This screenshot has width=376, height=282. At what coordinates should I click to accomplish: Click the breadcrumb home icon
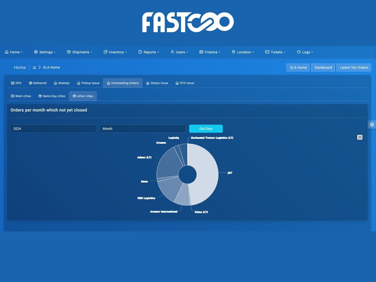click(34, 67)
